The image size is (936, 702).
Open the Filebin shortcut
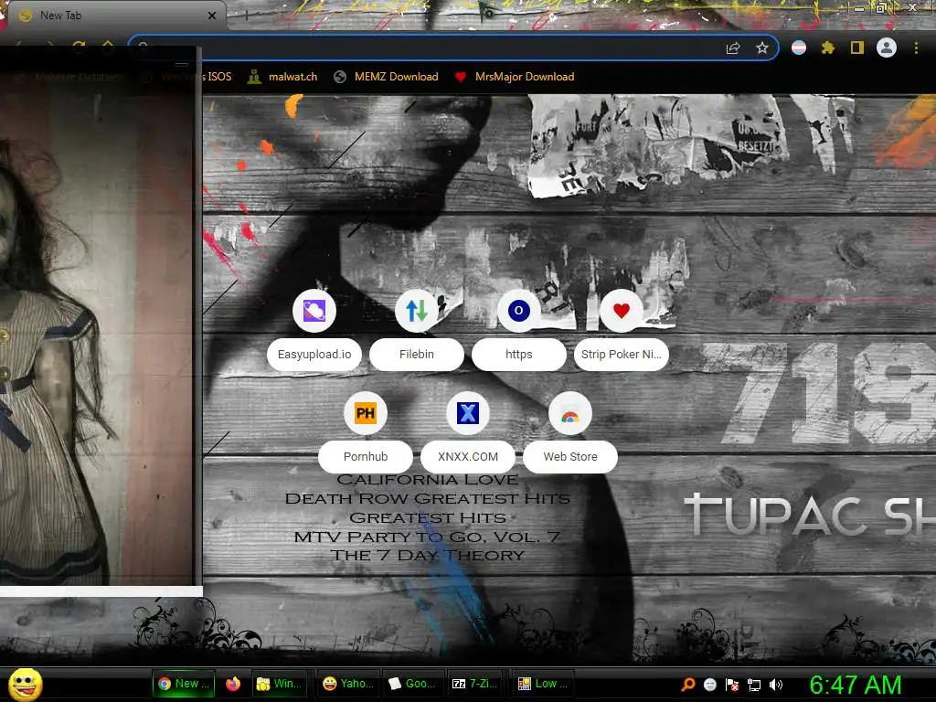coord(417,330)
